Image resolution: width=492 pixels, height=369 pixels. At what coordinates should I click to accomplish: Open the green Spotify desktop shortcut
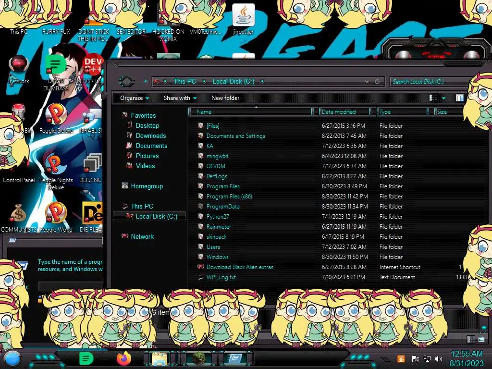tap(56, 73)
